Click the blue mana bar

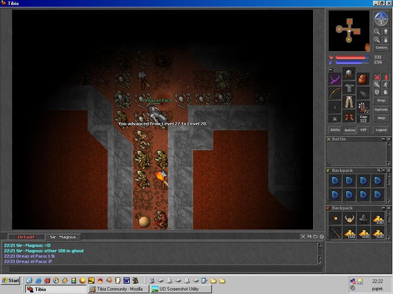click(x=352, y=62)
